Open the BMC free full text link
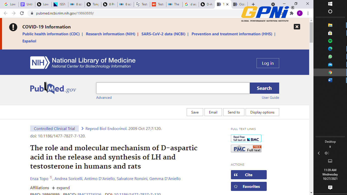The image size is (347, 195). (x=246, y=138)
